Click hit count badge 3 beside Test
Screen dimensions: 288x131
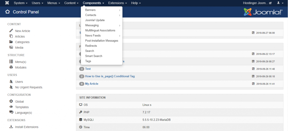pyautogui.click(x=82, y=69)
